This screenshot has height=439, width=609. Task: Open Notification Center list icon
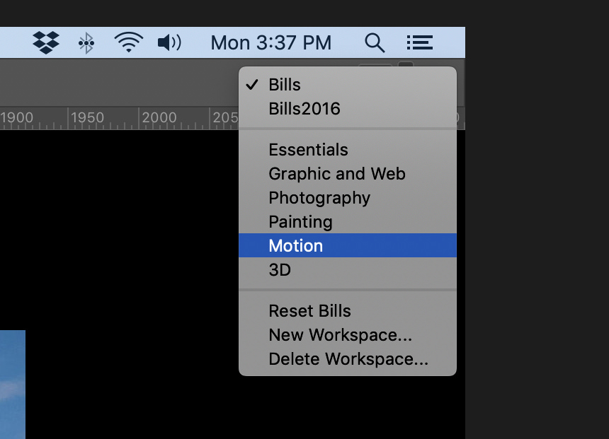419,42
